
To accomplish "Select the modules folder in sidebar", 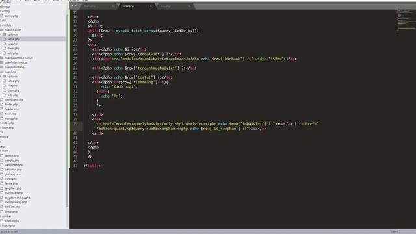I will click(x=7, y=25).
